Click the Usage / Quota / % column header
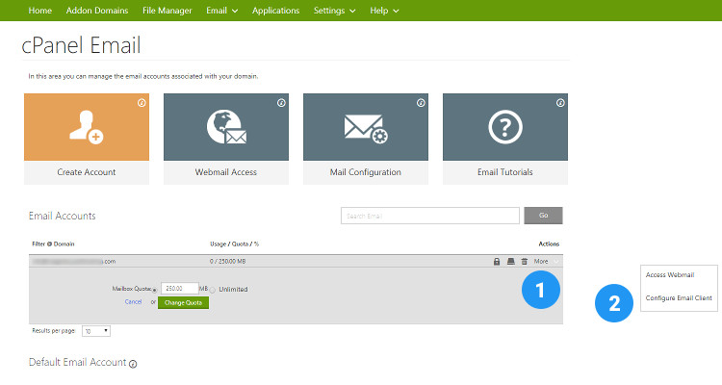The width and height of the screenshot is (722, 385). pyautogui.click(x=234, y=244)
